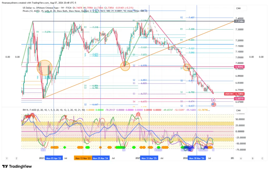The image size is (269, 172).
Task: Click the open value O6.74878
Action: tap(78, 8)
